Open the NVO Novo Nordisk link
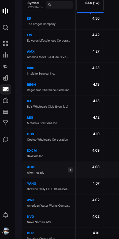This screenshot has width=119, height=239. coord(31,216)
